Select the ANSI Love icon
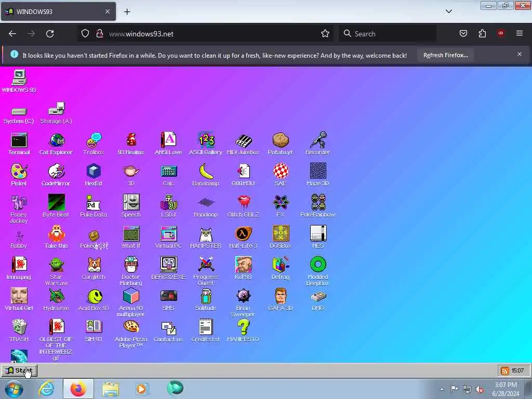This screenshot has height=399, width=532. tap(168, 144)
